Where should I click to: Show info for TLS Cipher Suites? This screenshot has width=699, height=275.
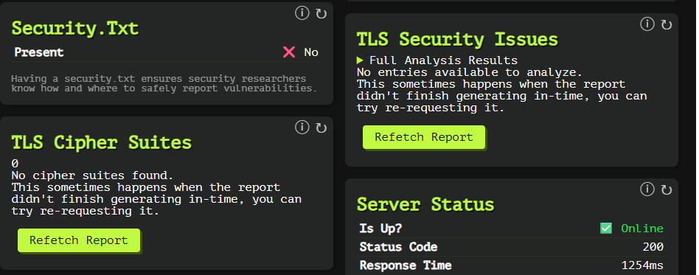(x=302, y=128)
